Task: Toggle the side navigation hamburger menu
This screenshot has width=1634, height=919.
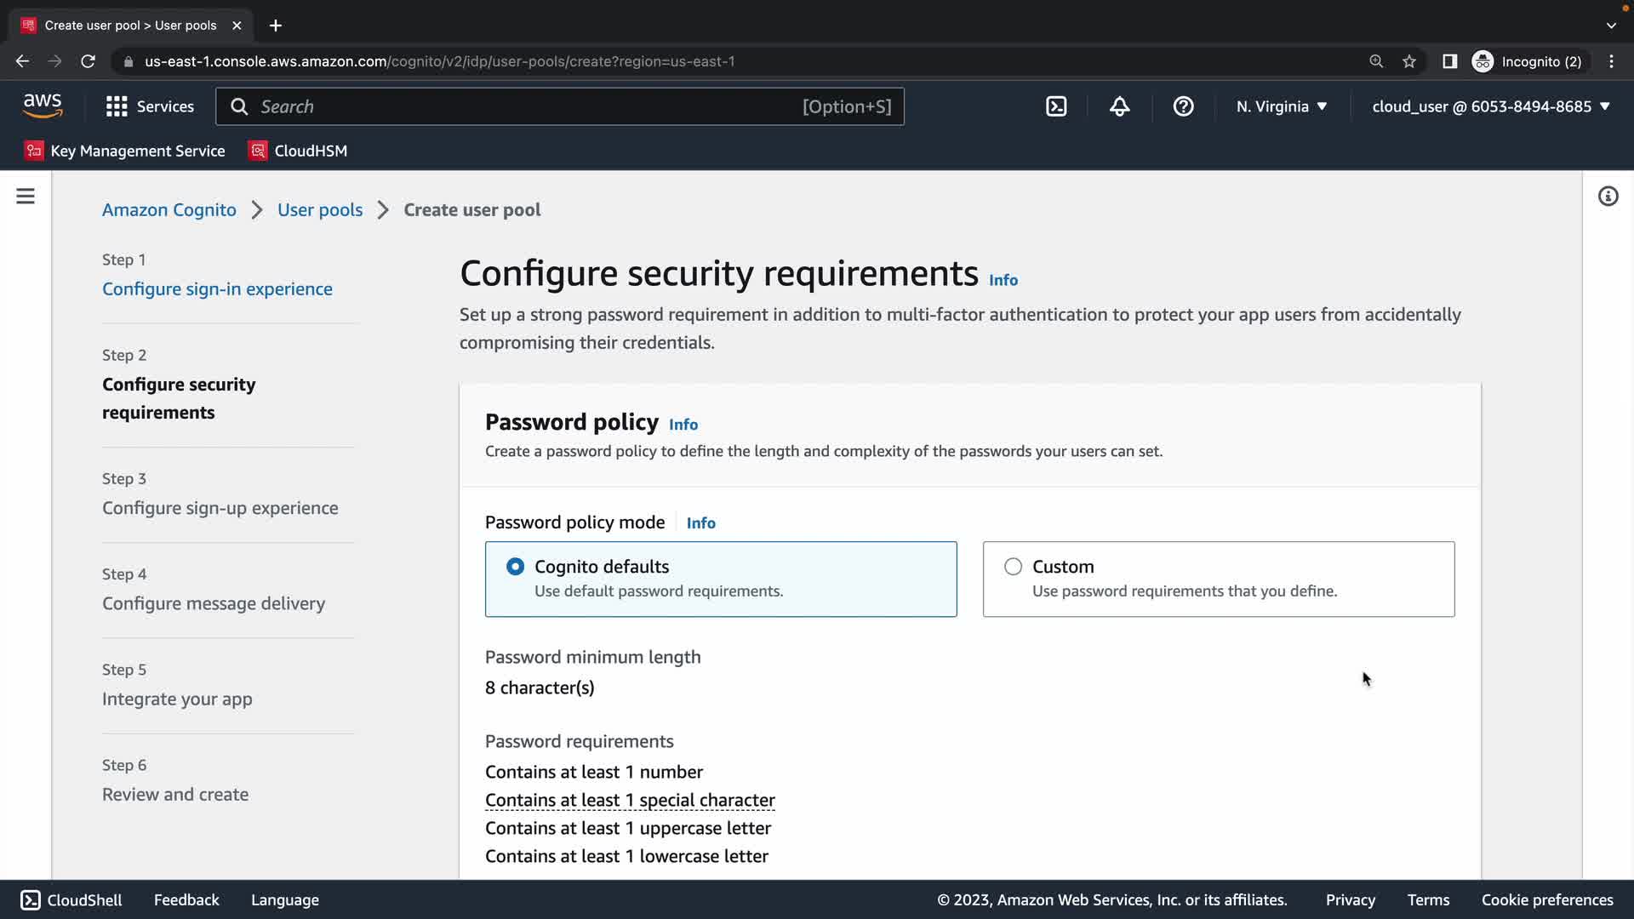Action: 26,197
